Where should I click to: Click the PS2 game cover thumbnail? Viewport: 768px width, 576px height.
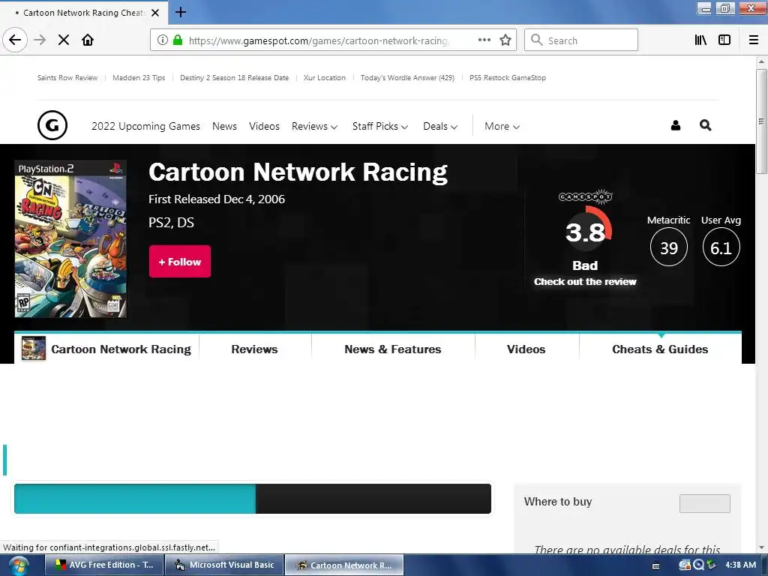[70, 239]
